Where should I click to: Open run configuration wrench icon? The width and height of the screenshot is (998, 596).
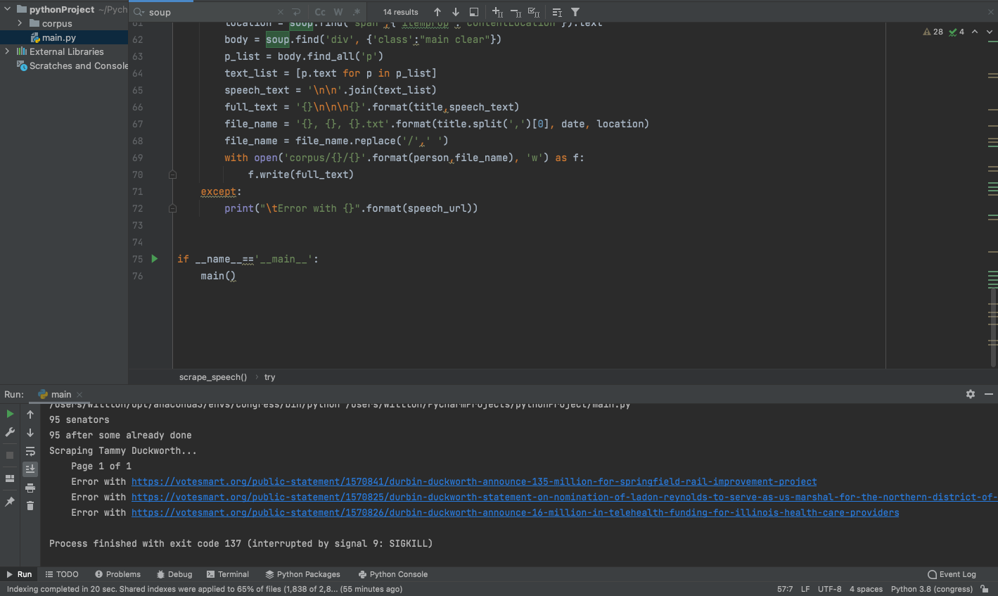[x=10, y=432]
